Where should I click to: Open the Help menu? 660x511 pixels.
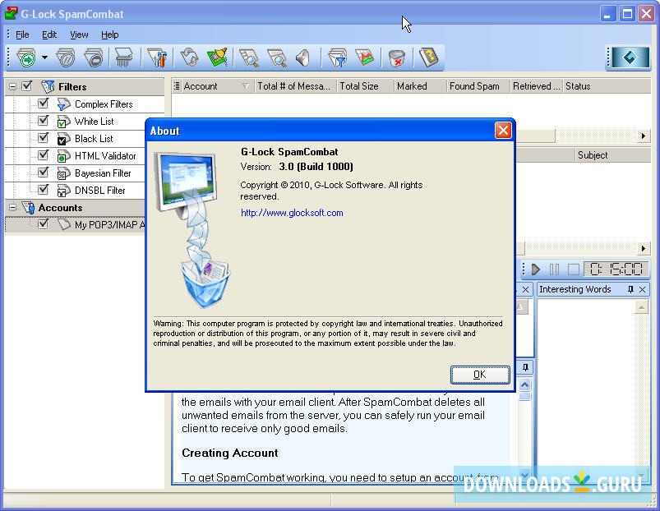(110, 35)
